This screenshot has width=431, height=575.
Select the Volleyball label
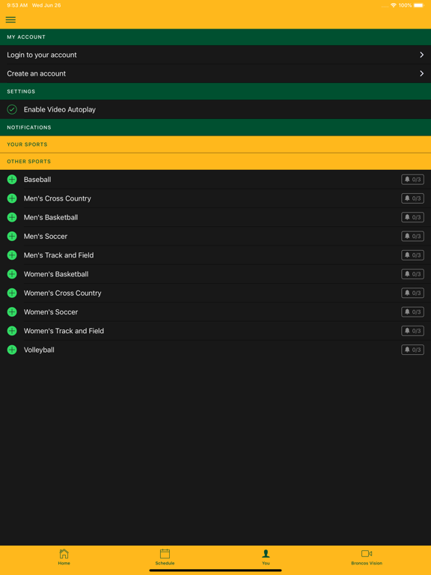[39, 350]
